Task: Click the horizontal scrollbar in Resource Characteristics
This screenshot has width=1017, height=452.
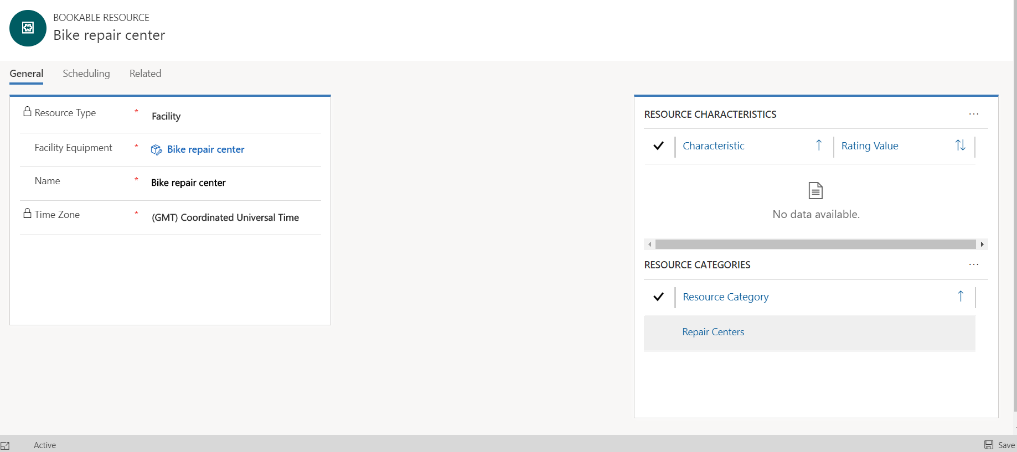Action: click(815, 244)
